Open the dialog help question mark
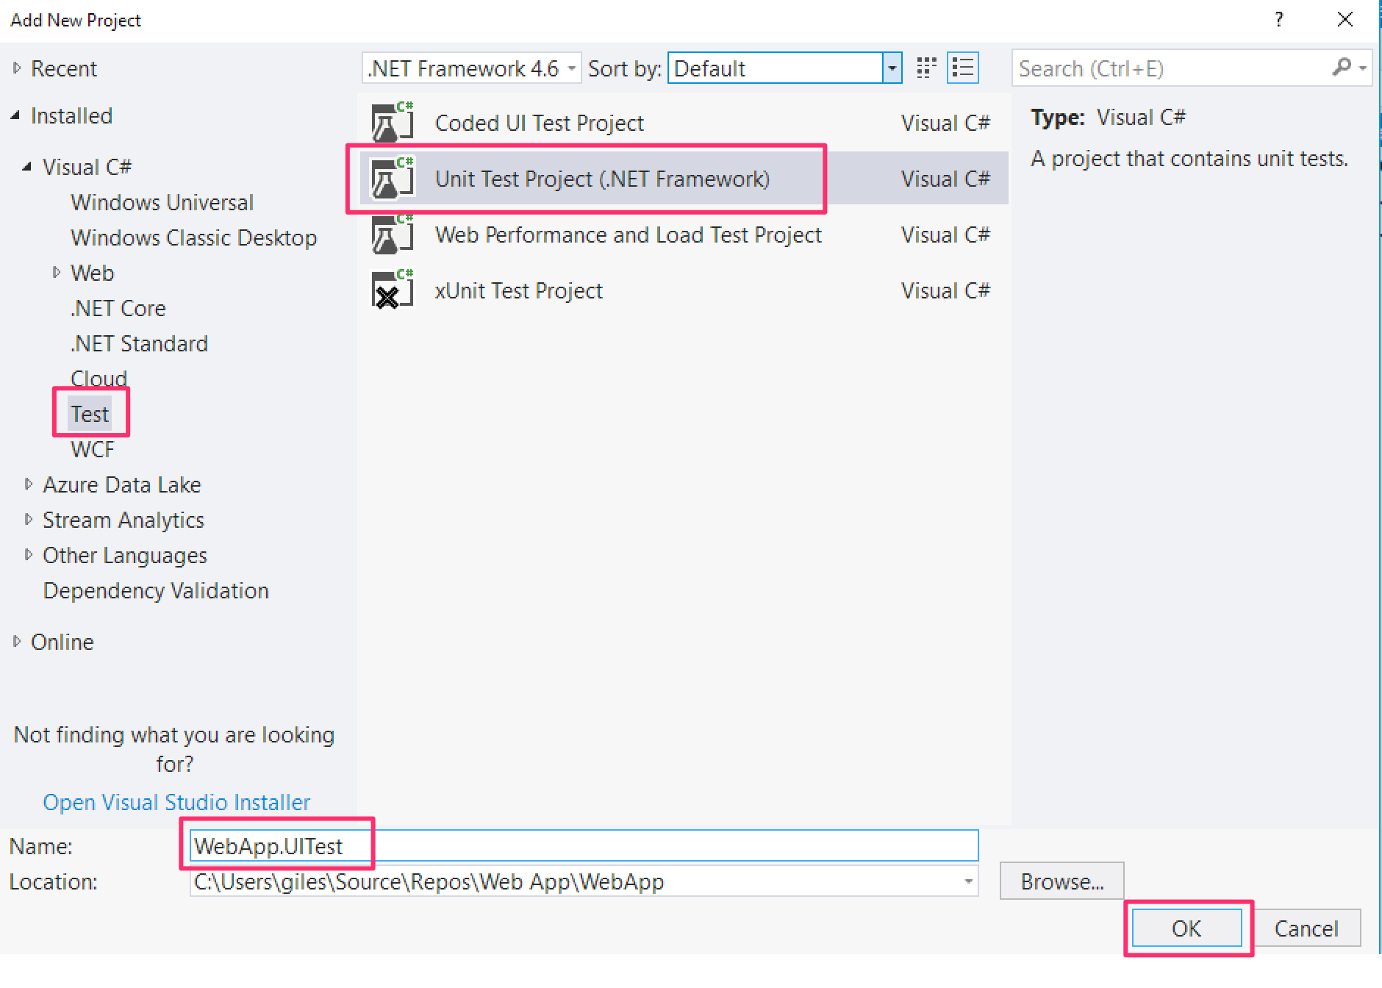The height and width of the screenshot is (988, 1382). coord(1279,20)
